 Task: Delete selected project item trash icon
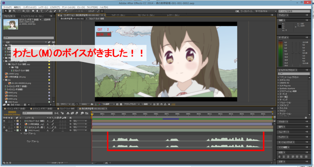click(25, 104)
